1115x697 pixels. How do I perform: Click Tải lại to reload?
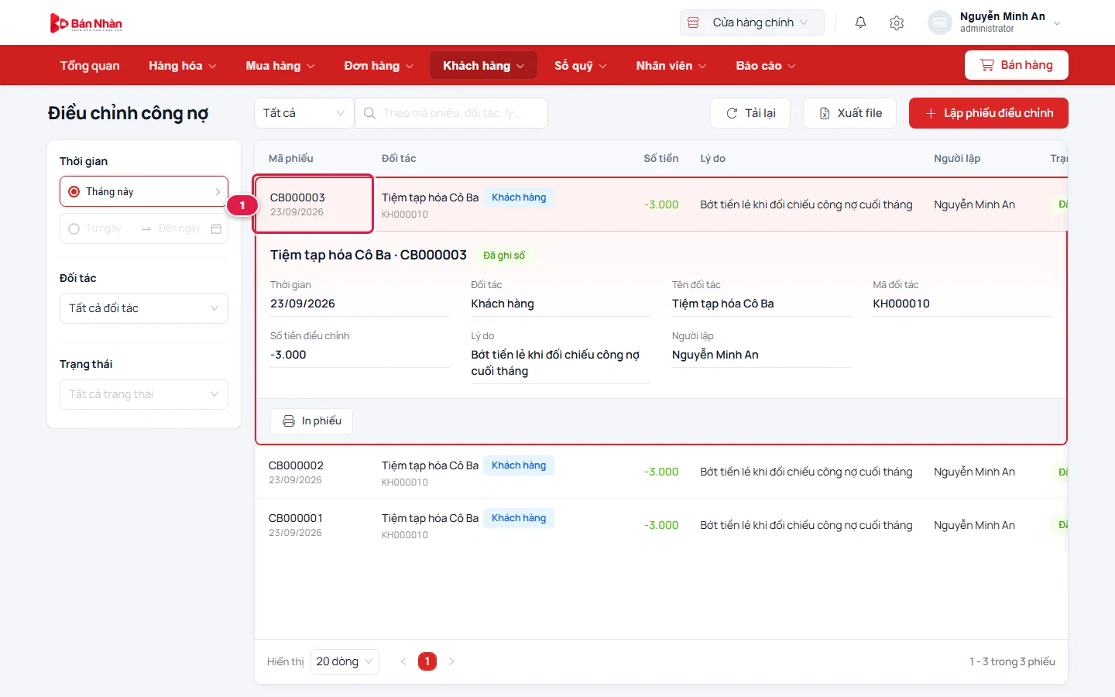[750, 113]
